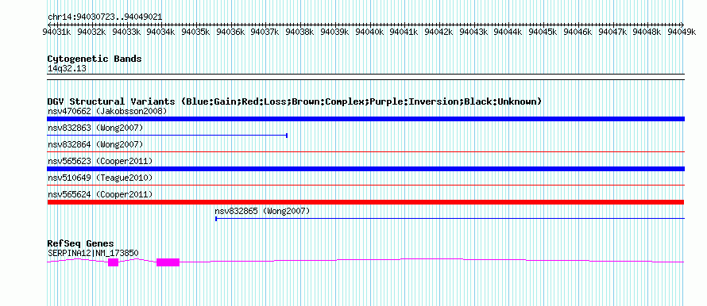Viewport: 707px width, 306px height.
Task: Click the thin red line of nsv510649
Action: tap(365, 185)
